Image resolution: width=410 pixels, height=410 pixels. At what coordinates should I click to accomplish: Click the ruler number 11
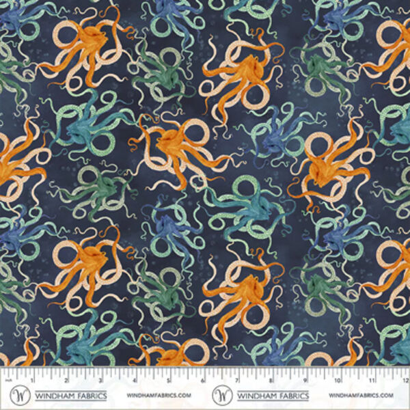[372, 380]
